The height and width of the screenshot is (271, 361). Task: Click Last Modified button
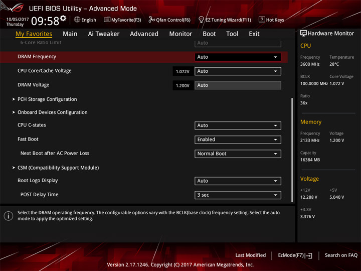coord(251,255)
